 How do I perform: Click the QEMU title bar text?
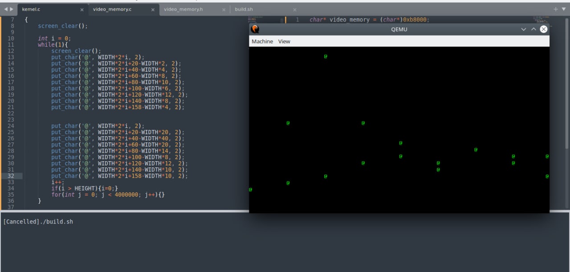click(x=399, y=29)
